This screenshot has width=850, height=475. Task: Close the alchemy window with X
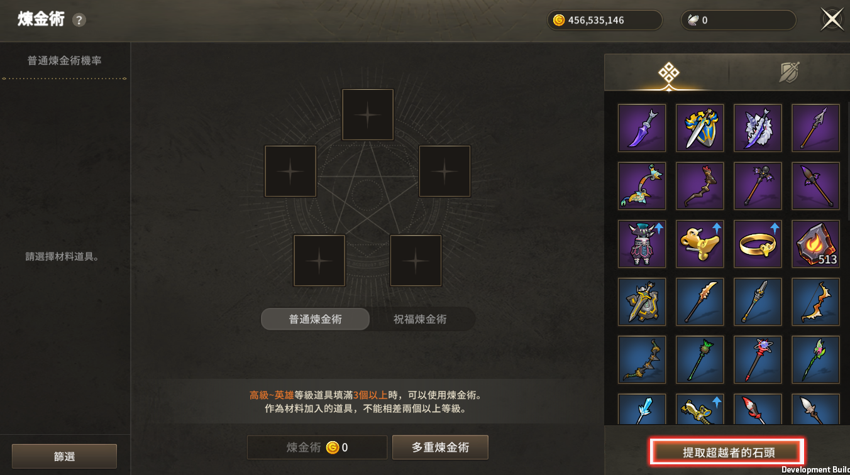tap(832, 19)
